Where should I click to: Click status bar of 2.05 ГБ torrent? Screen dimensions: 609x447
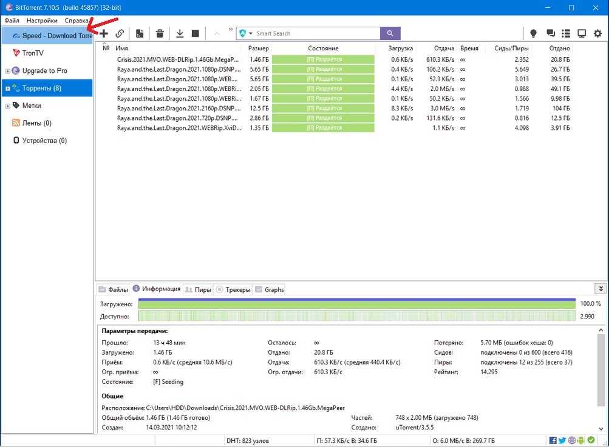coord(323,89)
